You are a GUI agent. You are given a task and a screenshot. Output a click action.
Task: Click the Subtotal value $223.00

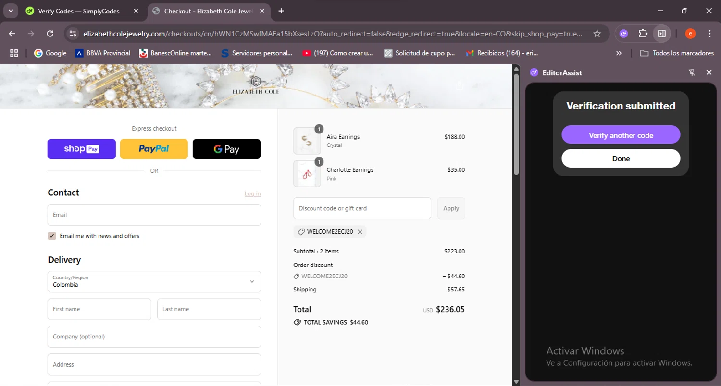(454, 251)
